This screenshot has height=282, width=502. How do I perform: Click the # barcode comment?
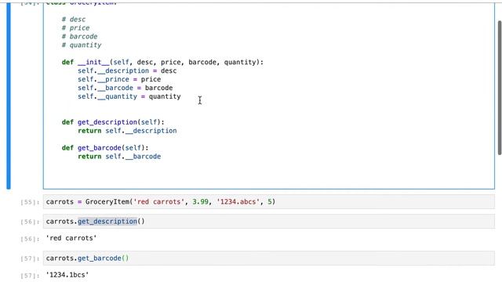[80, 37]
